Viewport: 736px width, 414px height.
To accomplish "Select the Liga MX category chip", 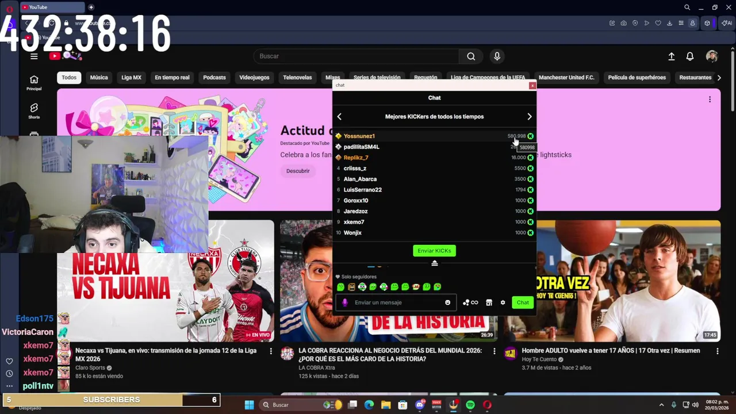I will point(131,78).
